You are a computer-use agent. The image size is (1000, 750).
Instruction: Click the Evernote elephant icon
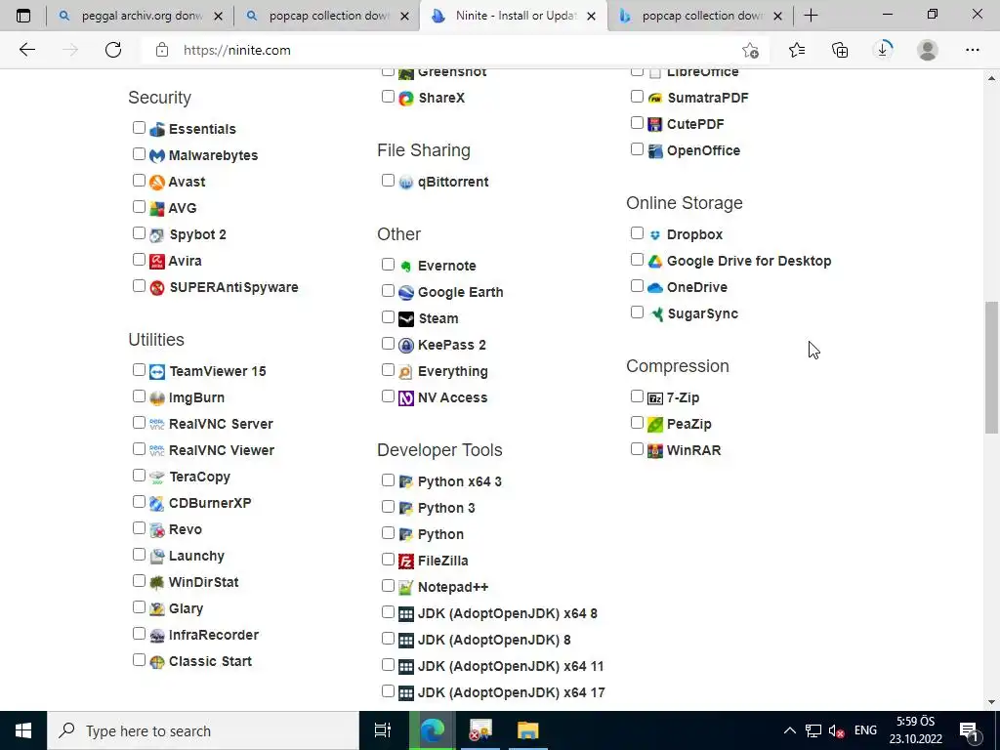(x=406, y=266)
